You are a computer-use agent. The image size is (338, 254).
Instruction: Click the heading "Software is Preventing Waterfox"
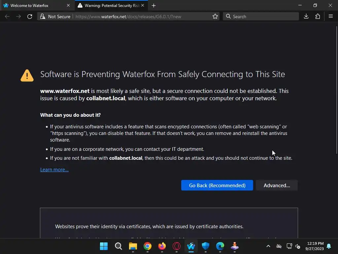[x=162, y=74]
